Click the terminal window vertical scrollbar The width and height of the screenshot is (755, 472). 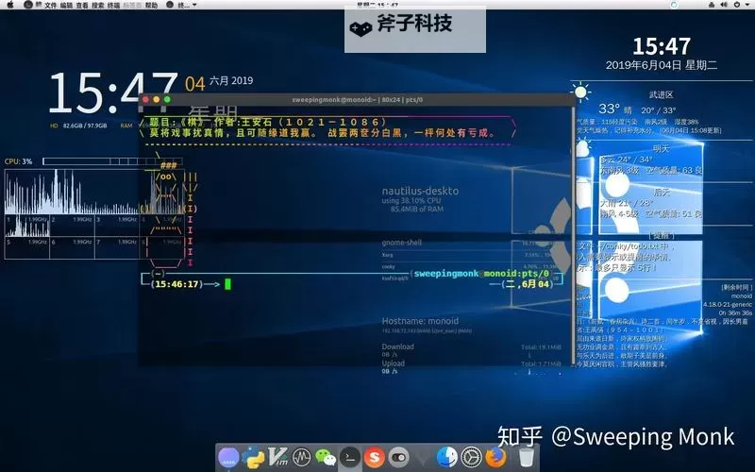pyautogui.click(x=574, y=236)
